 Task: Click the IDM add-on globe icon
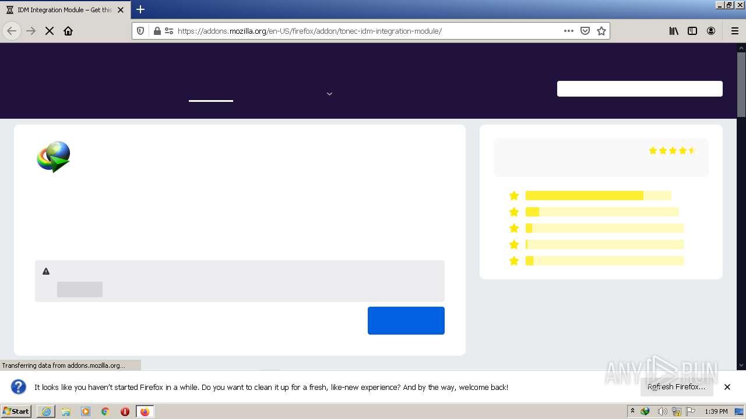click(54, 157)
